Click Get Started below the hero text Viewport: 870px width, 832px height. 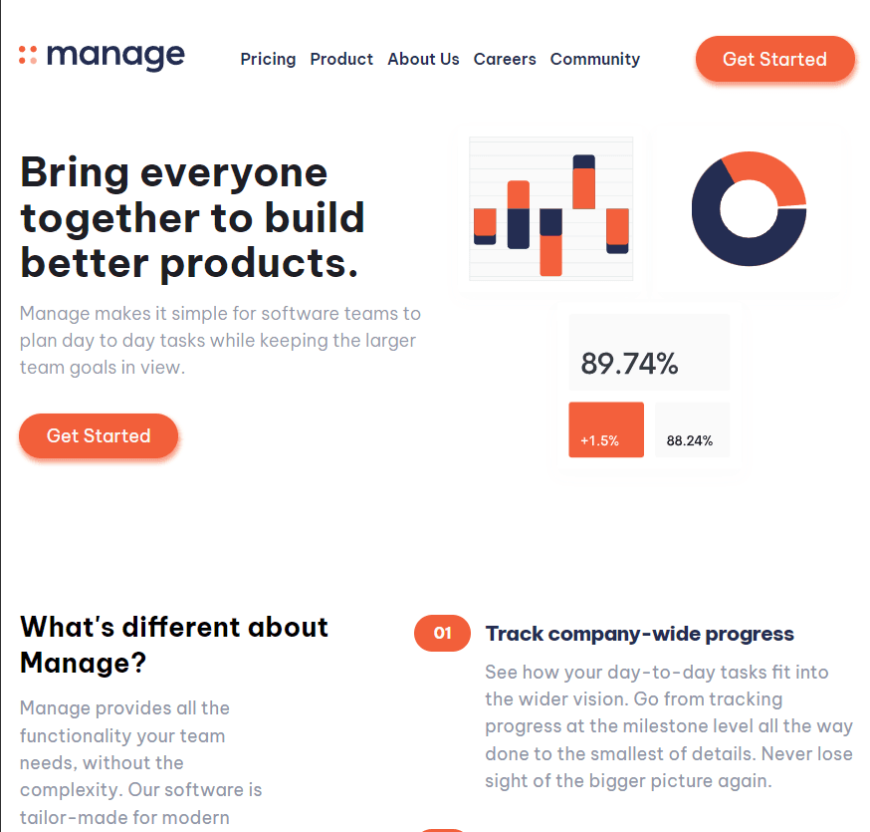pyautogui.click(x=98, y=435)
